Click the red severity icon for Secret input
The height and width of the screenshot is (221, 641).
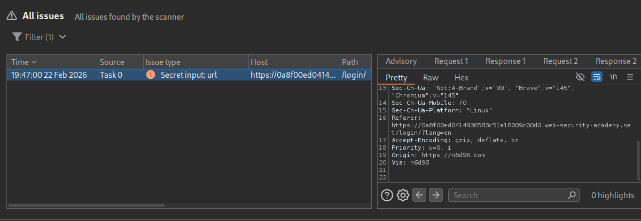151,75
